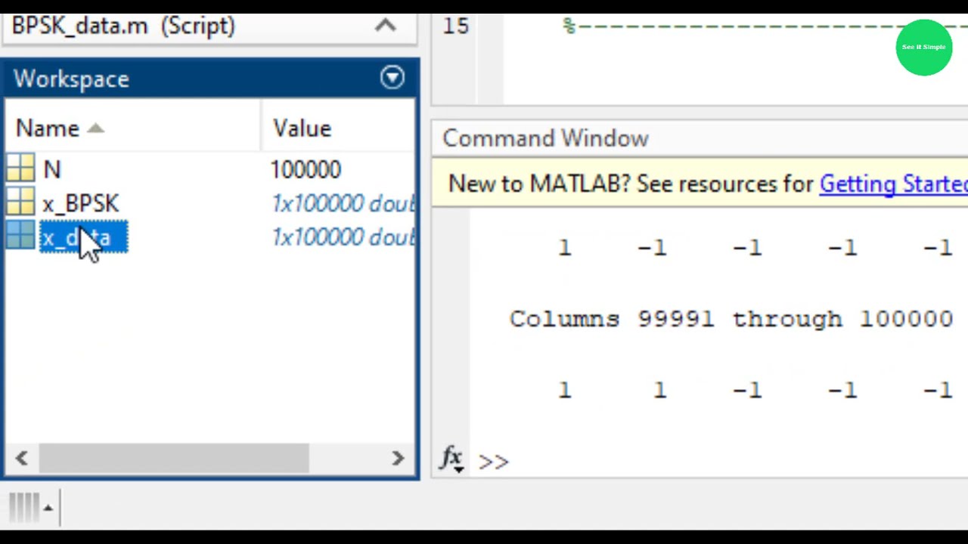Open the Workspace panel actions dropdown
Image resolution: width=968 pixels, height=544 pixels.
(x=392, y=78)
